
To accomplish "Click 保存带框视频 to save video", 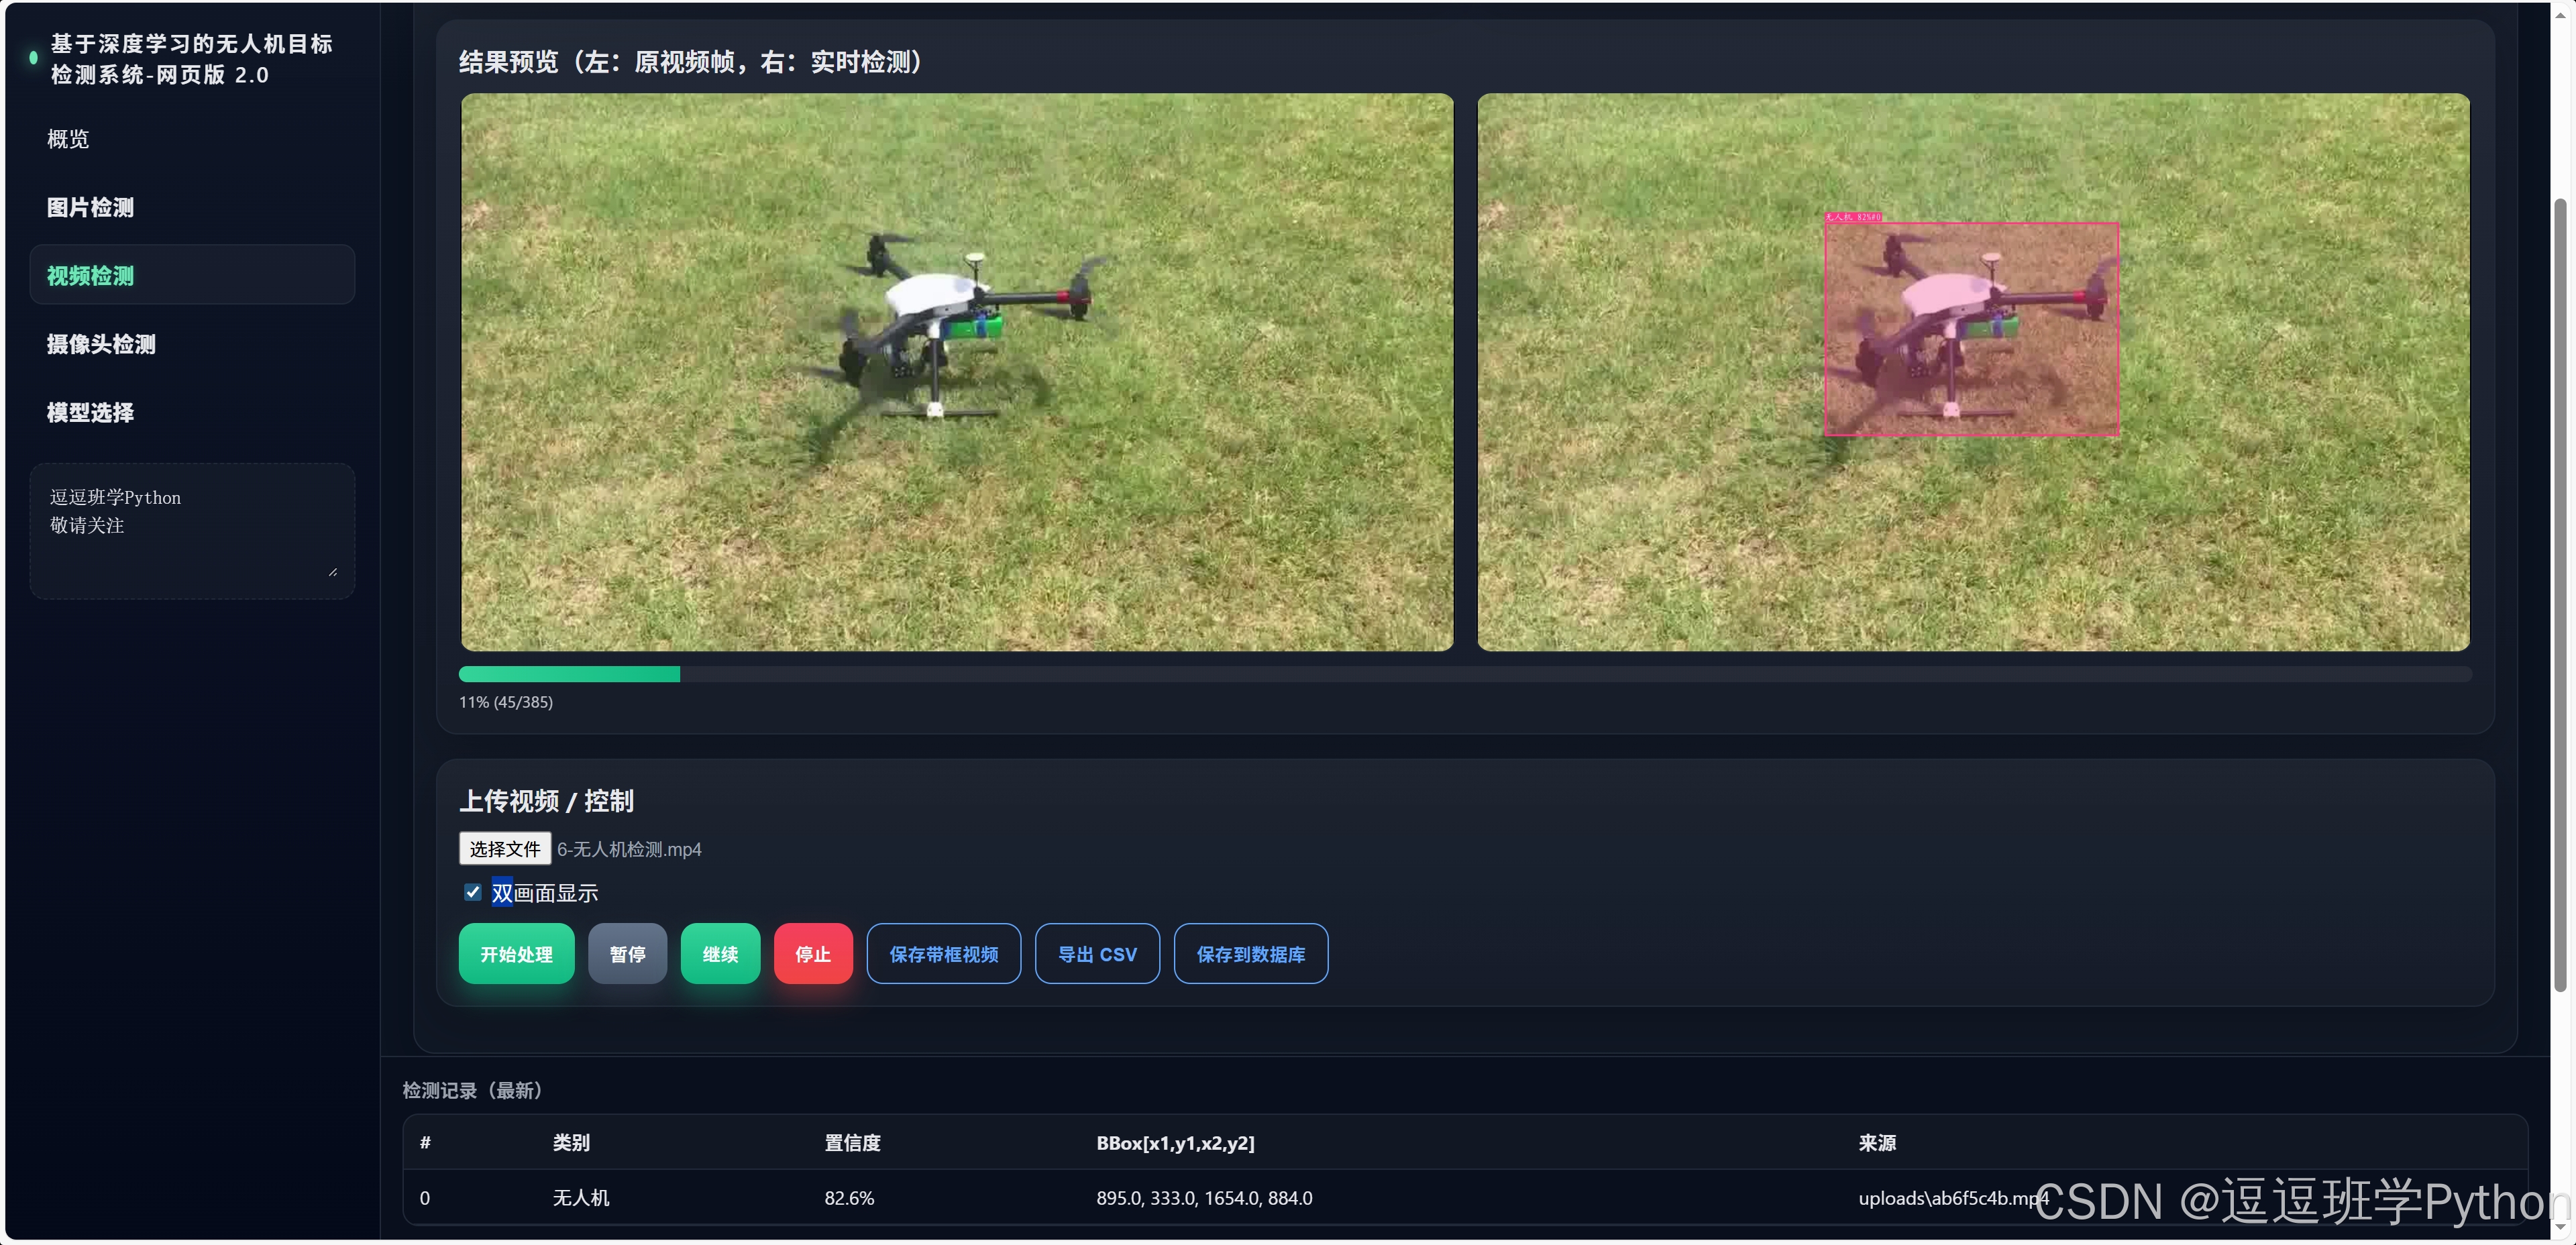I will [x=943, y=953].
